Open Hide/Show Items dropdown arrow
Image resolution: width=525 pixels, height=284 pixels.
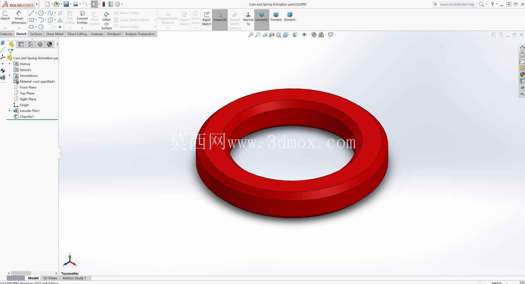[309, 35]
